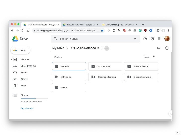Click the red shield extension icon
The image size is (181, 136).
click(145, 30)
